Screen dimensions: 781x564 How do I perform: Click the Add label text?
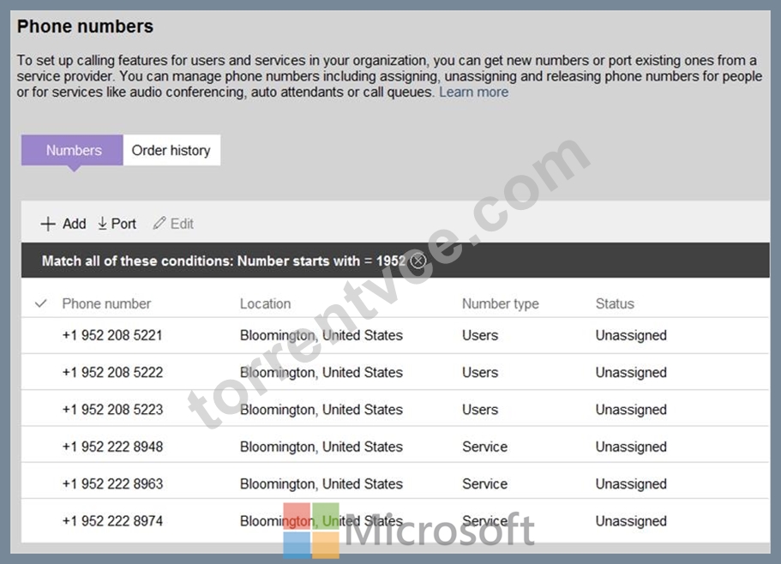75,224
